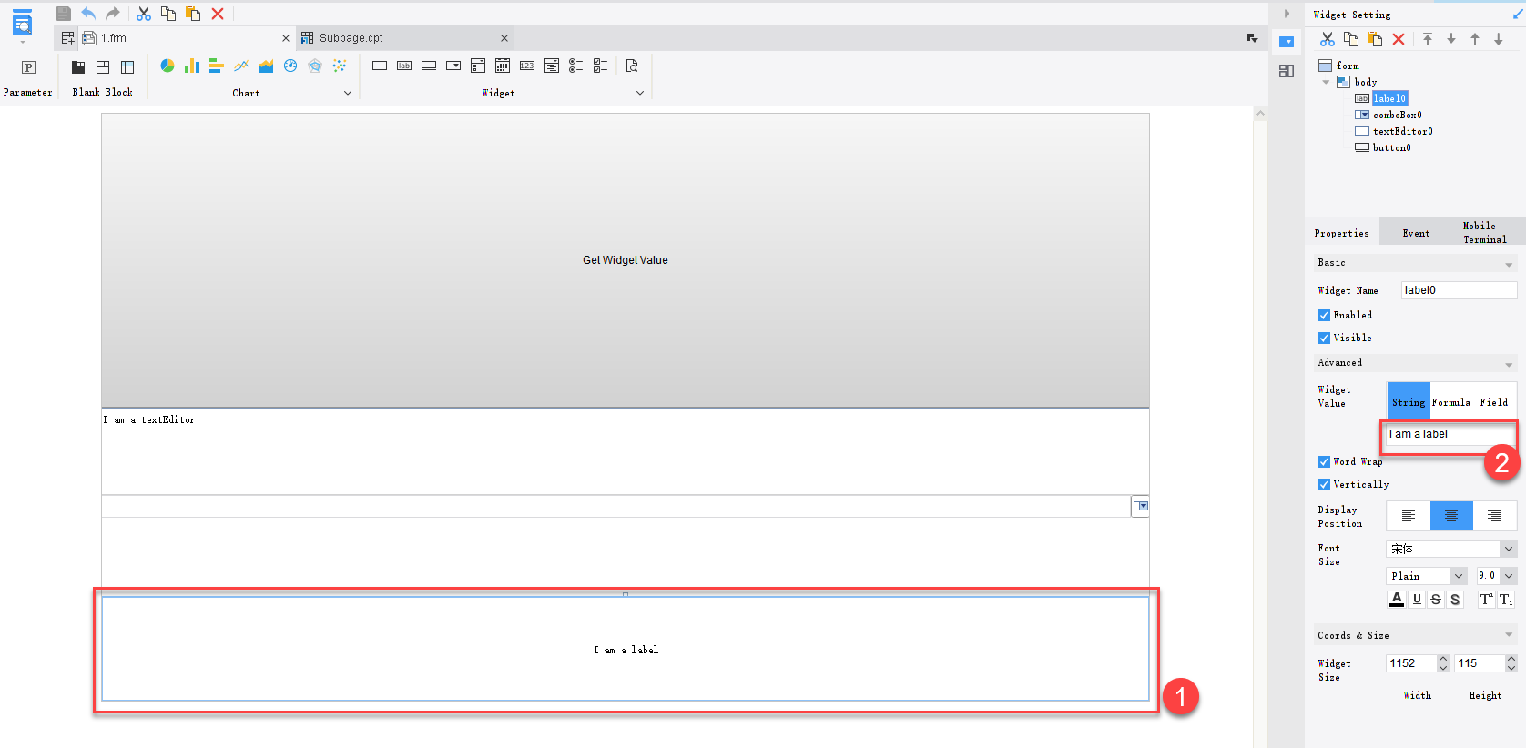Viewport: 1526px width, 748px height.
Task: Set display position to right align
Action: [1494, 515]
